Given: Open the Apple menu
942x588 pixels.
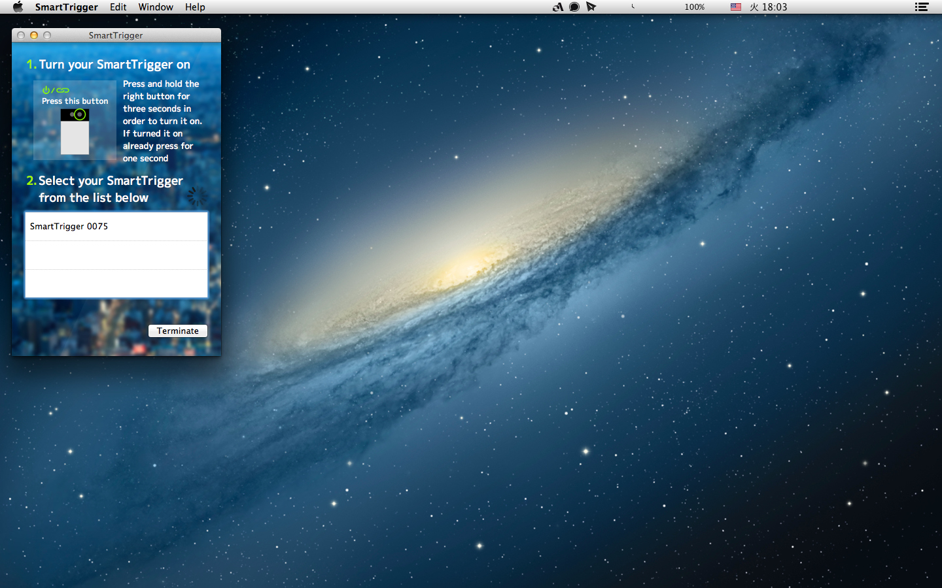Looking at the screenshot, I should [18, 7].
